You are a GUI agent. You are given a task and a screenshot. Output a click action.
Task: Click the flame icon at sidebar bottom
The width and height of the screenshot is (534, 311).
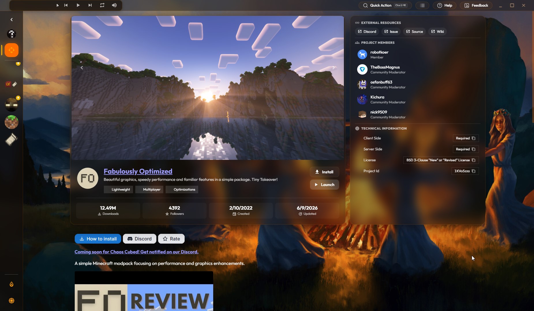12,284
